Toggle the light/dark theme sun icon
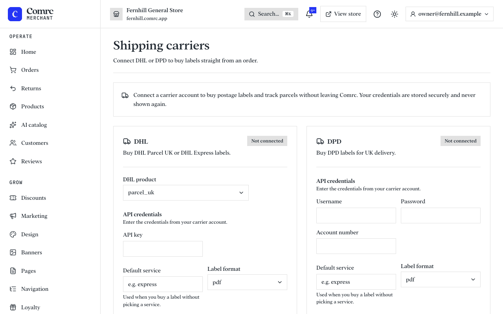Screen dimensions: 503x314 tap(395, 14)
